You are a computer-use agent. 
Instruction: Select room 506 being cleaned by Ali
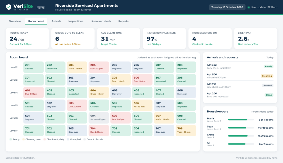pyautogui.click(x=142, y=105)
